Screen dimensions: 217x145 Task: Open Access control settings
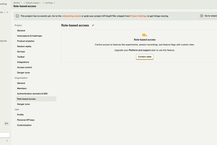pos(36,67)
